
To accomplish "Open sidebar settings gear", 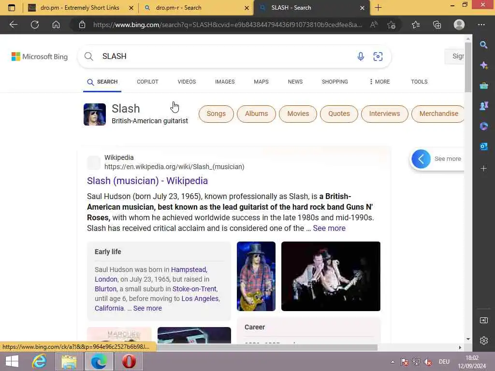I will pos(483,341).
